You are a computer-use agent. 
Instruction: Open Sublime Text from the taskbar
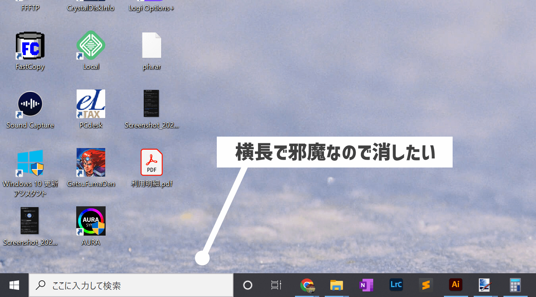(426, 285)
